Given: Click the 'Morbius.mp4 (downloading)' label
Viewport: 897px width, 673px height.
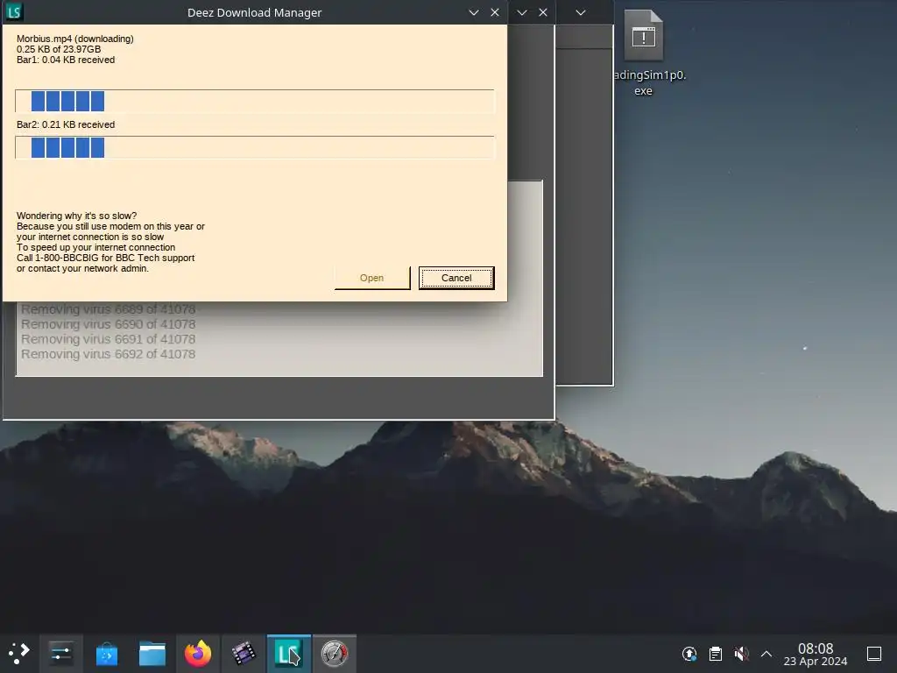Looking at the screenshot, I should coord(75,39).
